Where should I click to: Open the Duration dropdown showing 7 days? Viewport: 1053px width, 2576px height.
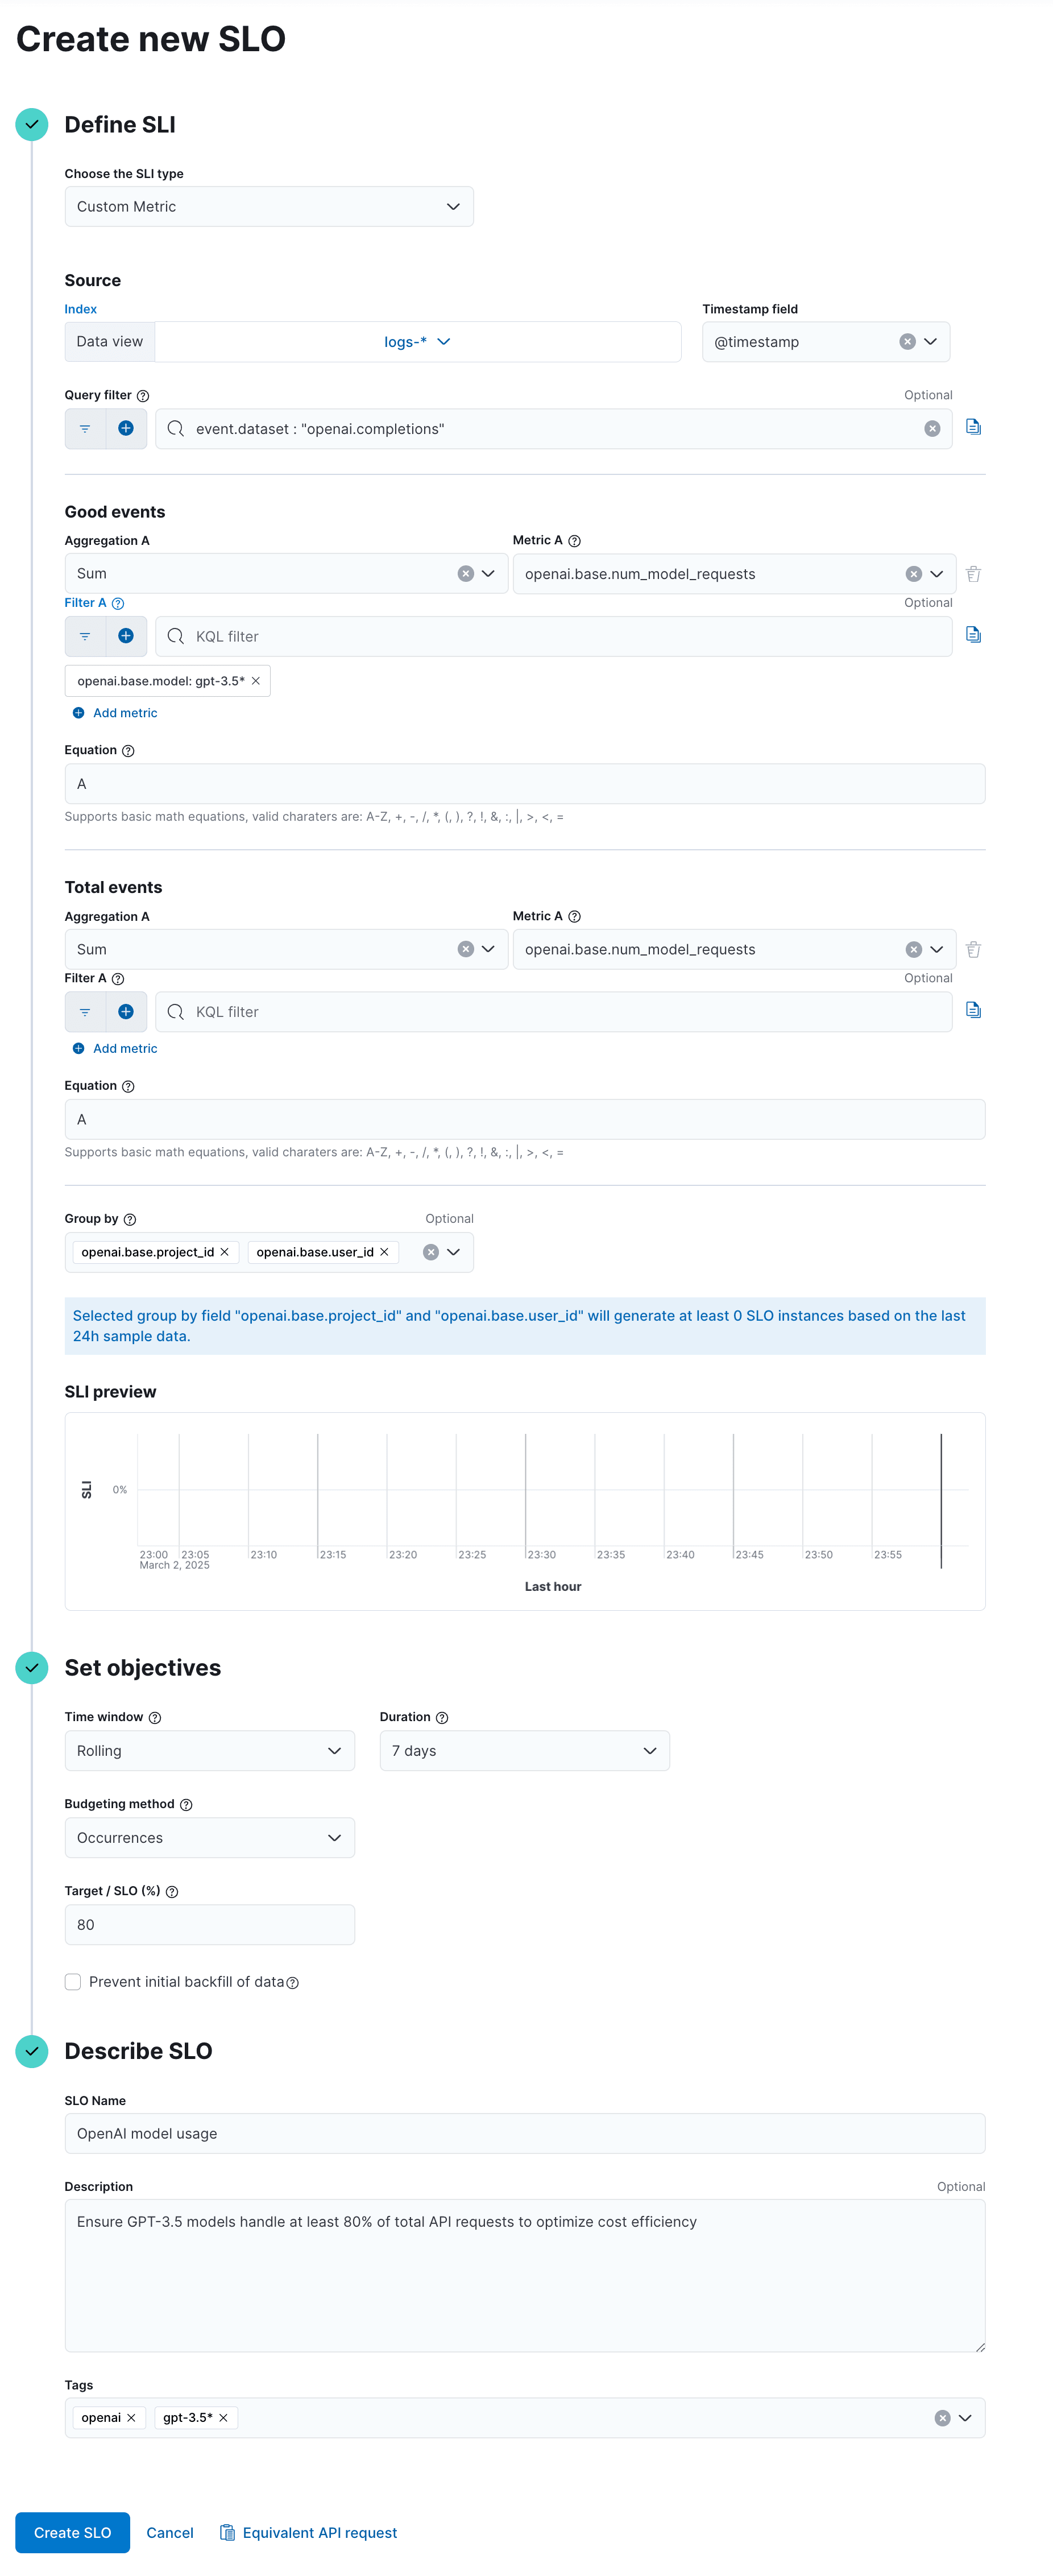click(524, 1750)
